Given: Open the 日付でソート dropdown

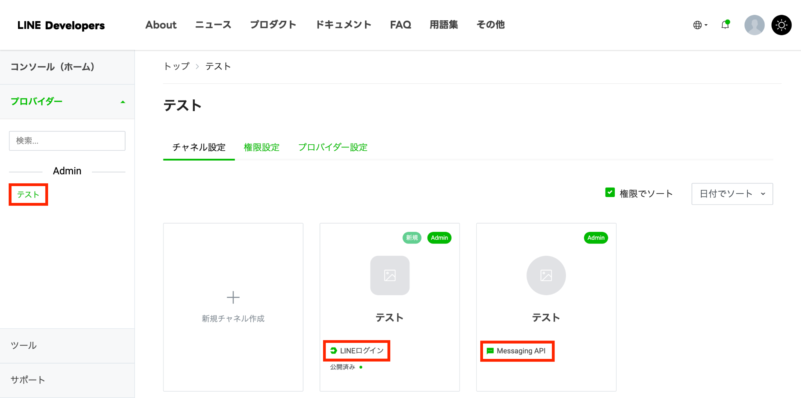Looking at the screenshot, I should (732, 194).
